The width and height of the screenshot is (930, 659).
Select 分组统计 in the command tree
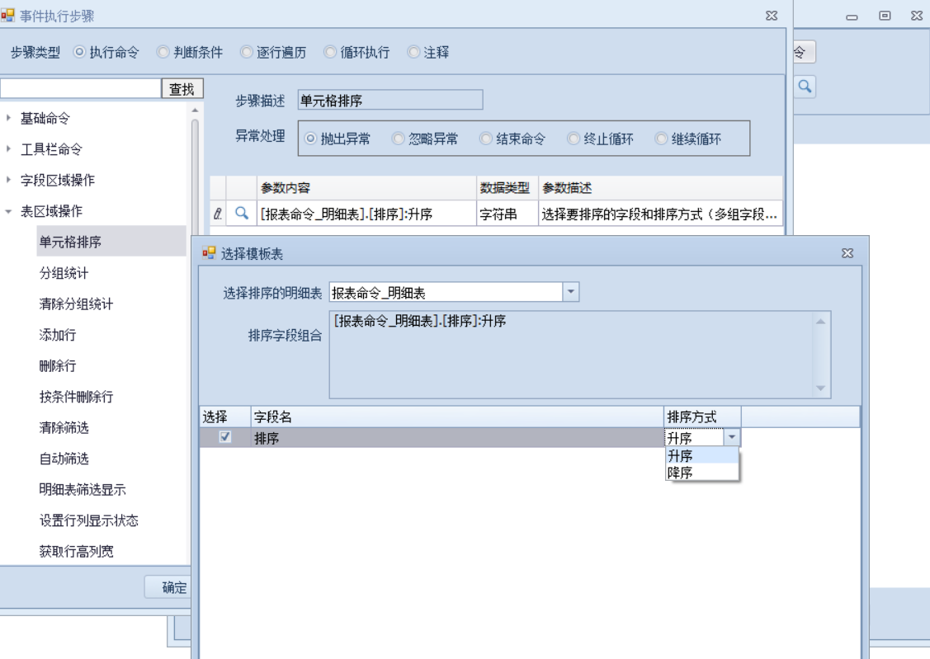(x=64, y=273)
